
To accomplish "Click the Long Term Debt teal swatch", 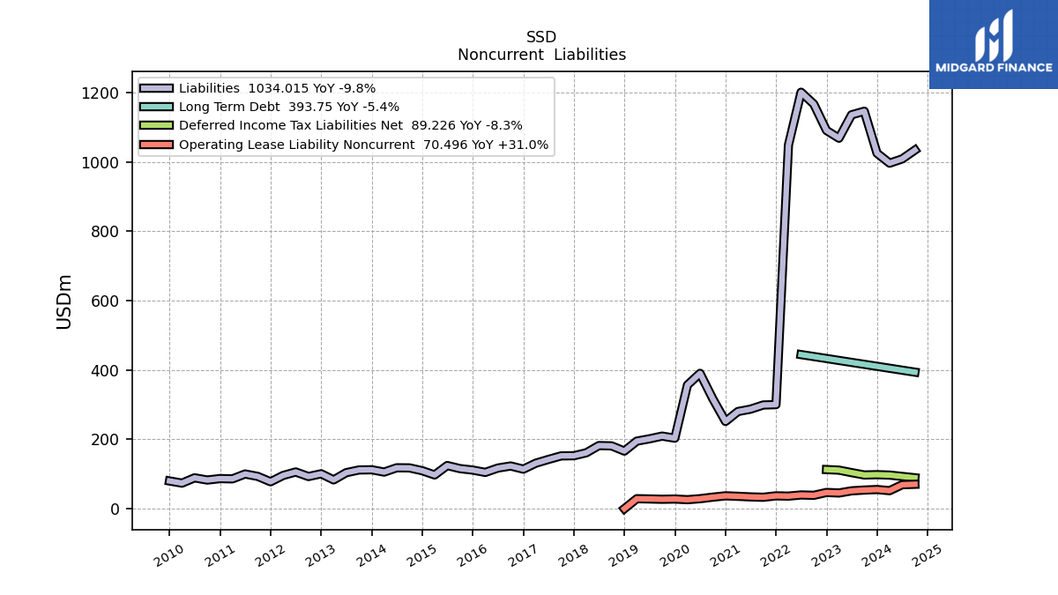I will 157,107.
